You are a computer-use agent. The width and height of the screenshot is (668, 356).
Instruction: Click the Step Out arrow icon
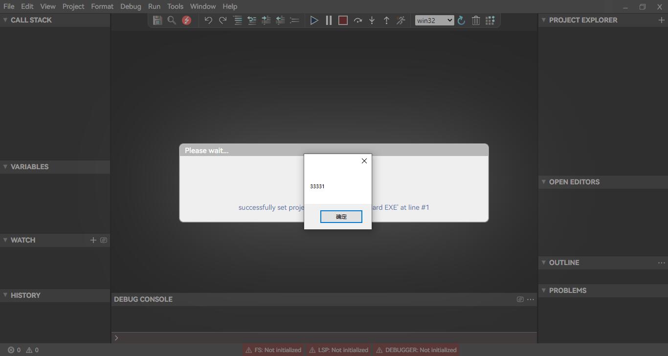tap(386, 20)
